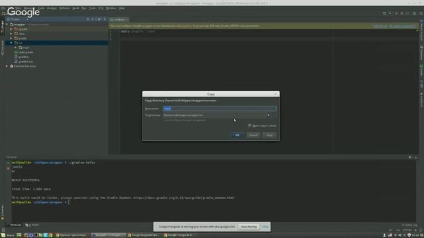Open the Analyze menu

click(52, 8)
